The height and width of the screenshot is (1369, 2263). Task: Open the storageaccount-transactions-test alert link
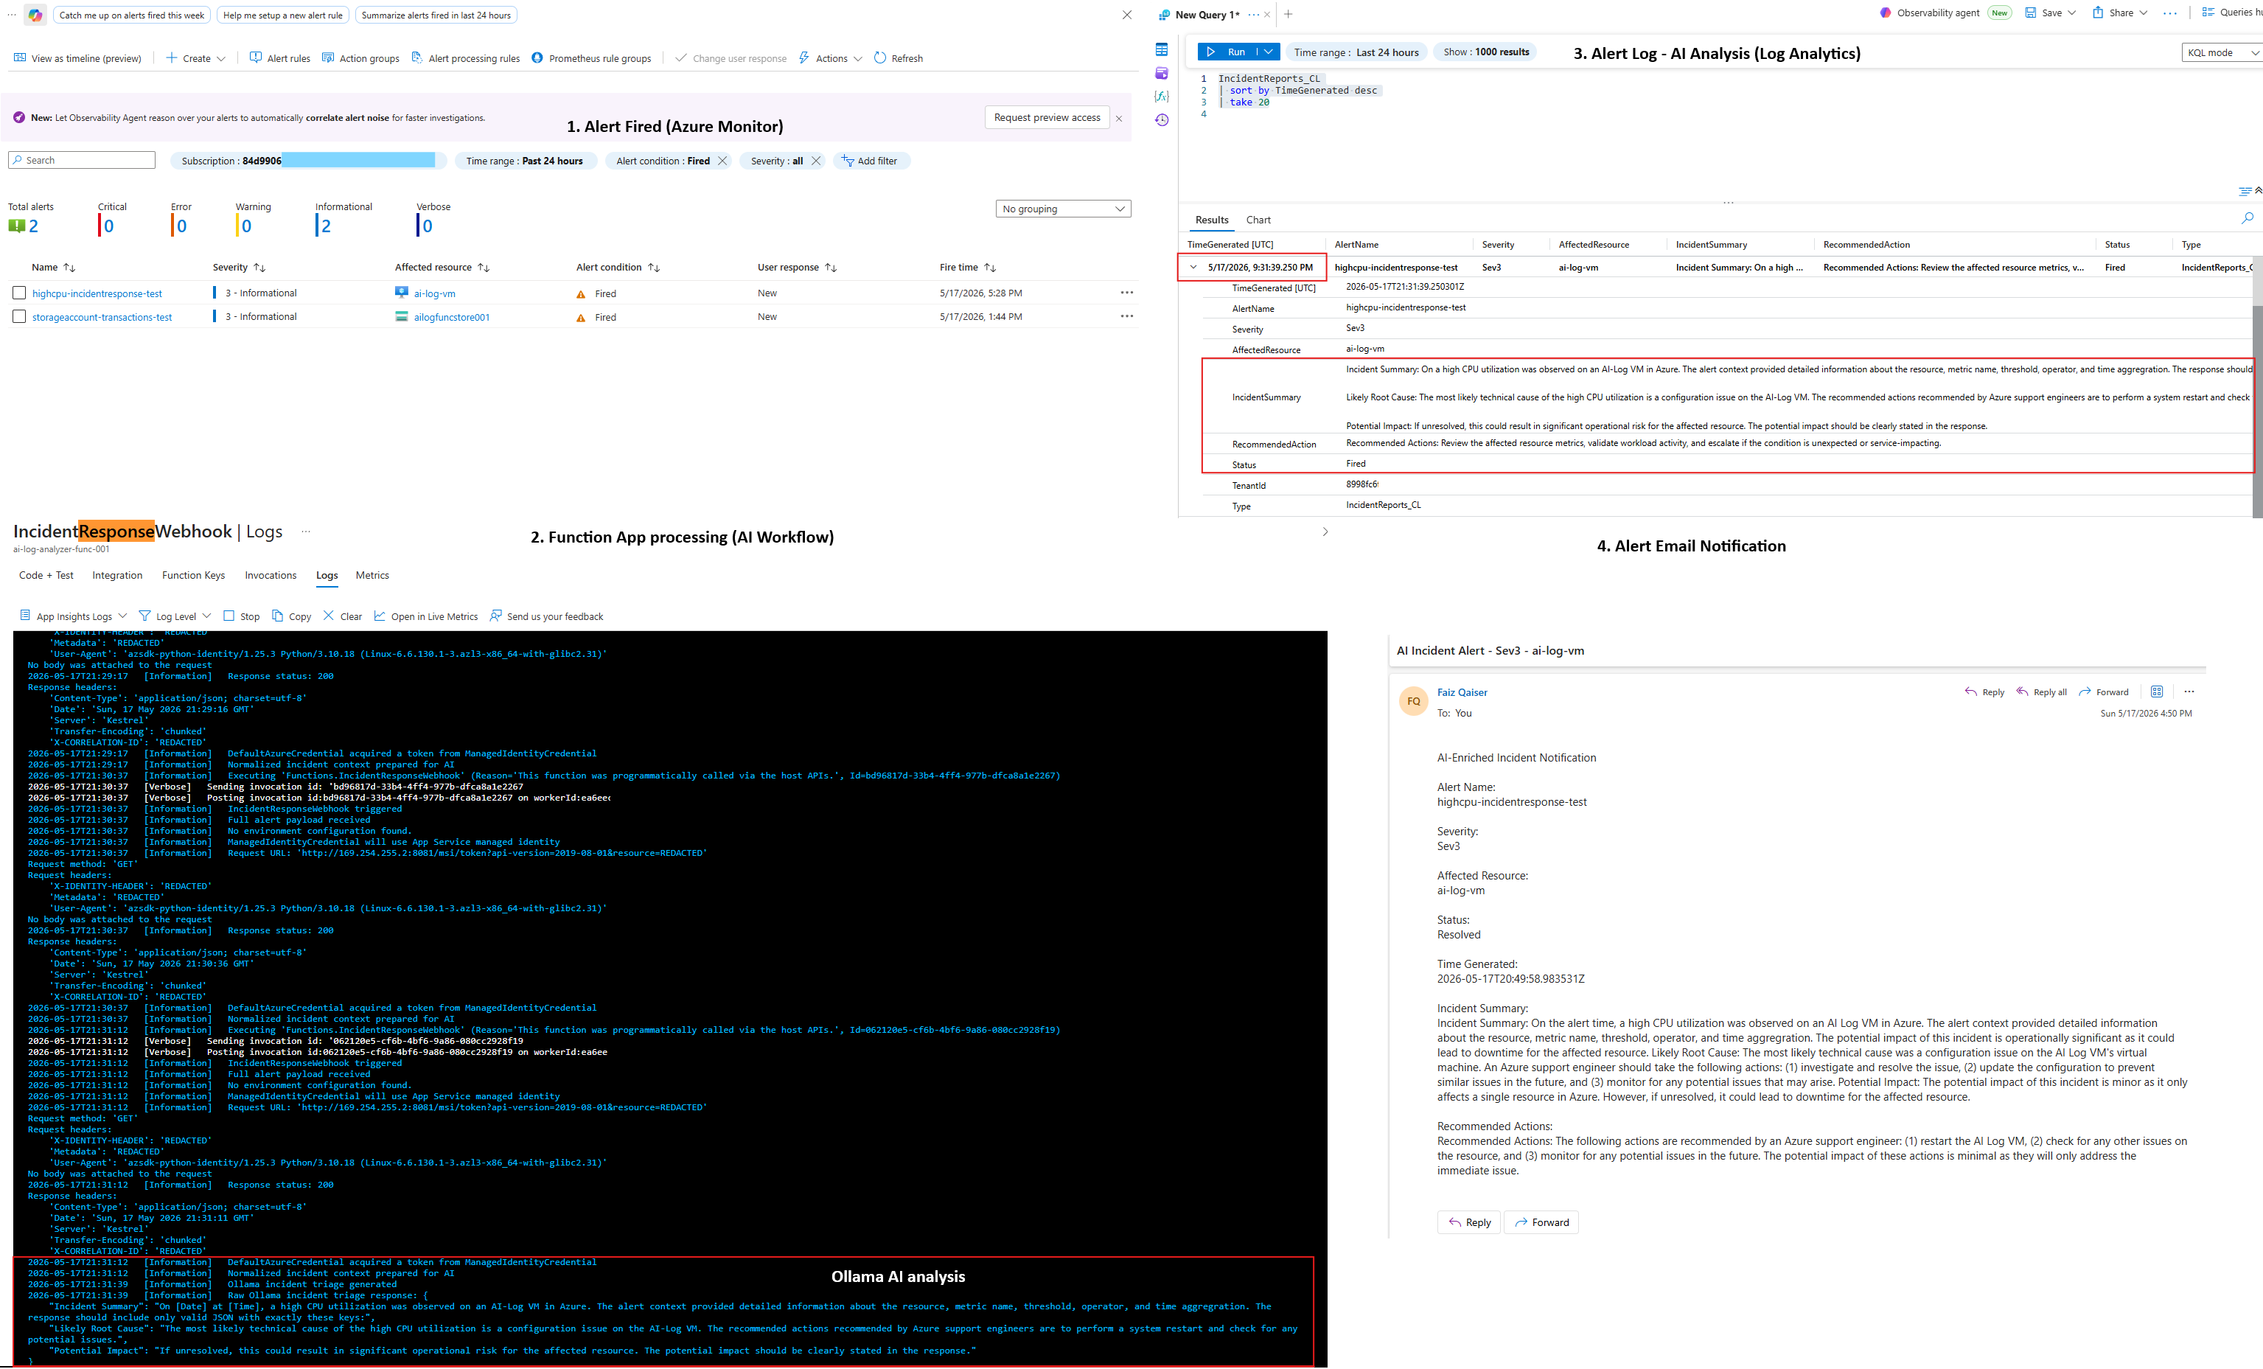pos(102,317)
